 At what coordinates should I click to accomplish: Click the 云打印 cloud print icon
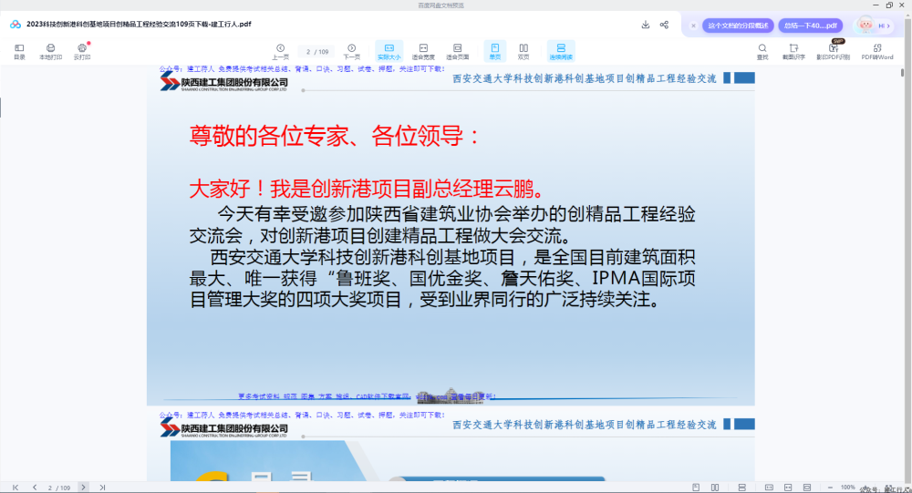pos(82,52)
